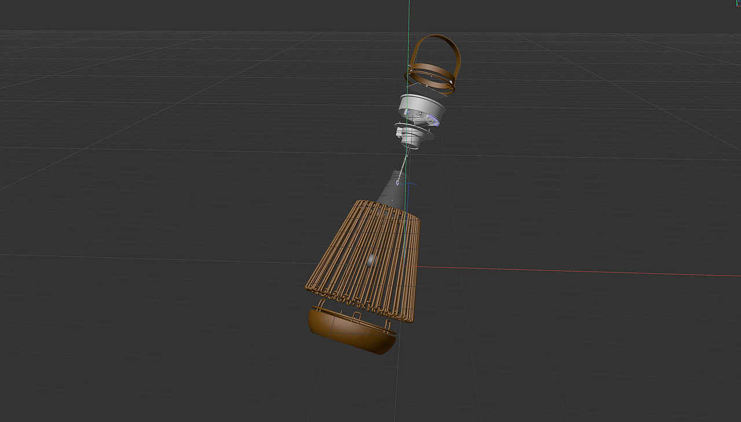Select the grey bulb inside the shade

pos(371,260)
